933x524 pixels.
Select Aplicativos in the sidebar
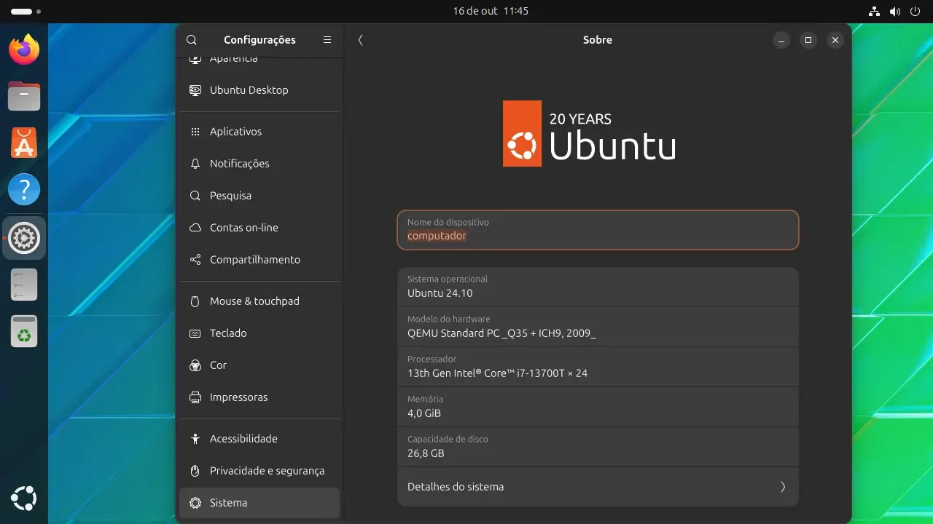tap(259, 132)
